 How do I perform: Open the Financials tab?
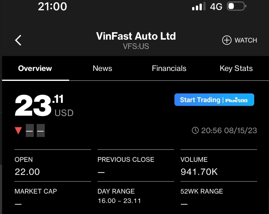click(169, 68)
